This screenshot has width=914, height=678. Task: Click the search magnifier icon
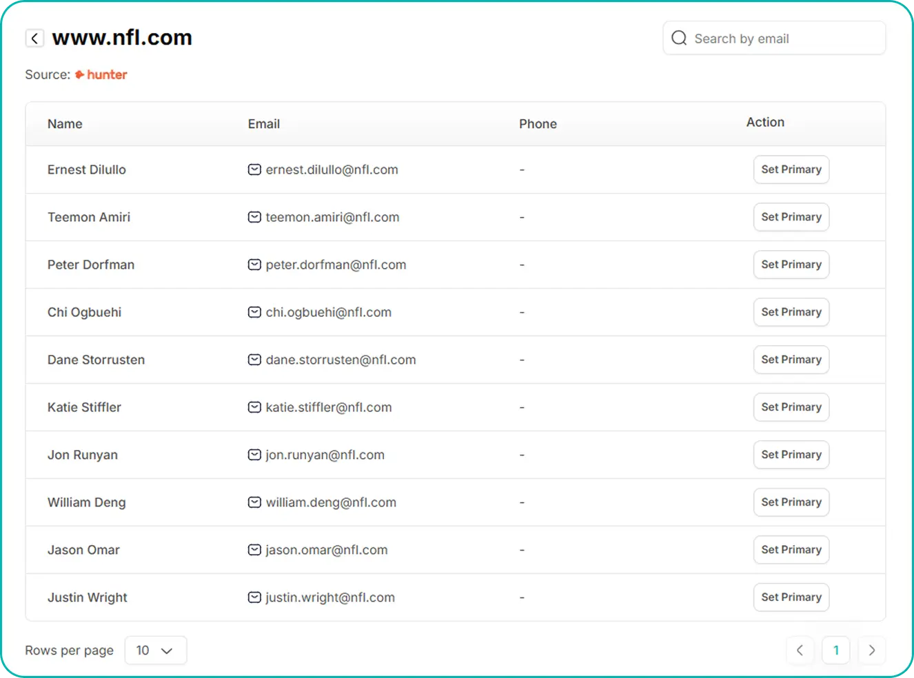coord(679,38)
